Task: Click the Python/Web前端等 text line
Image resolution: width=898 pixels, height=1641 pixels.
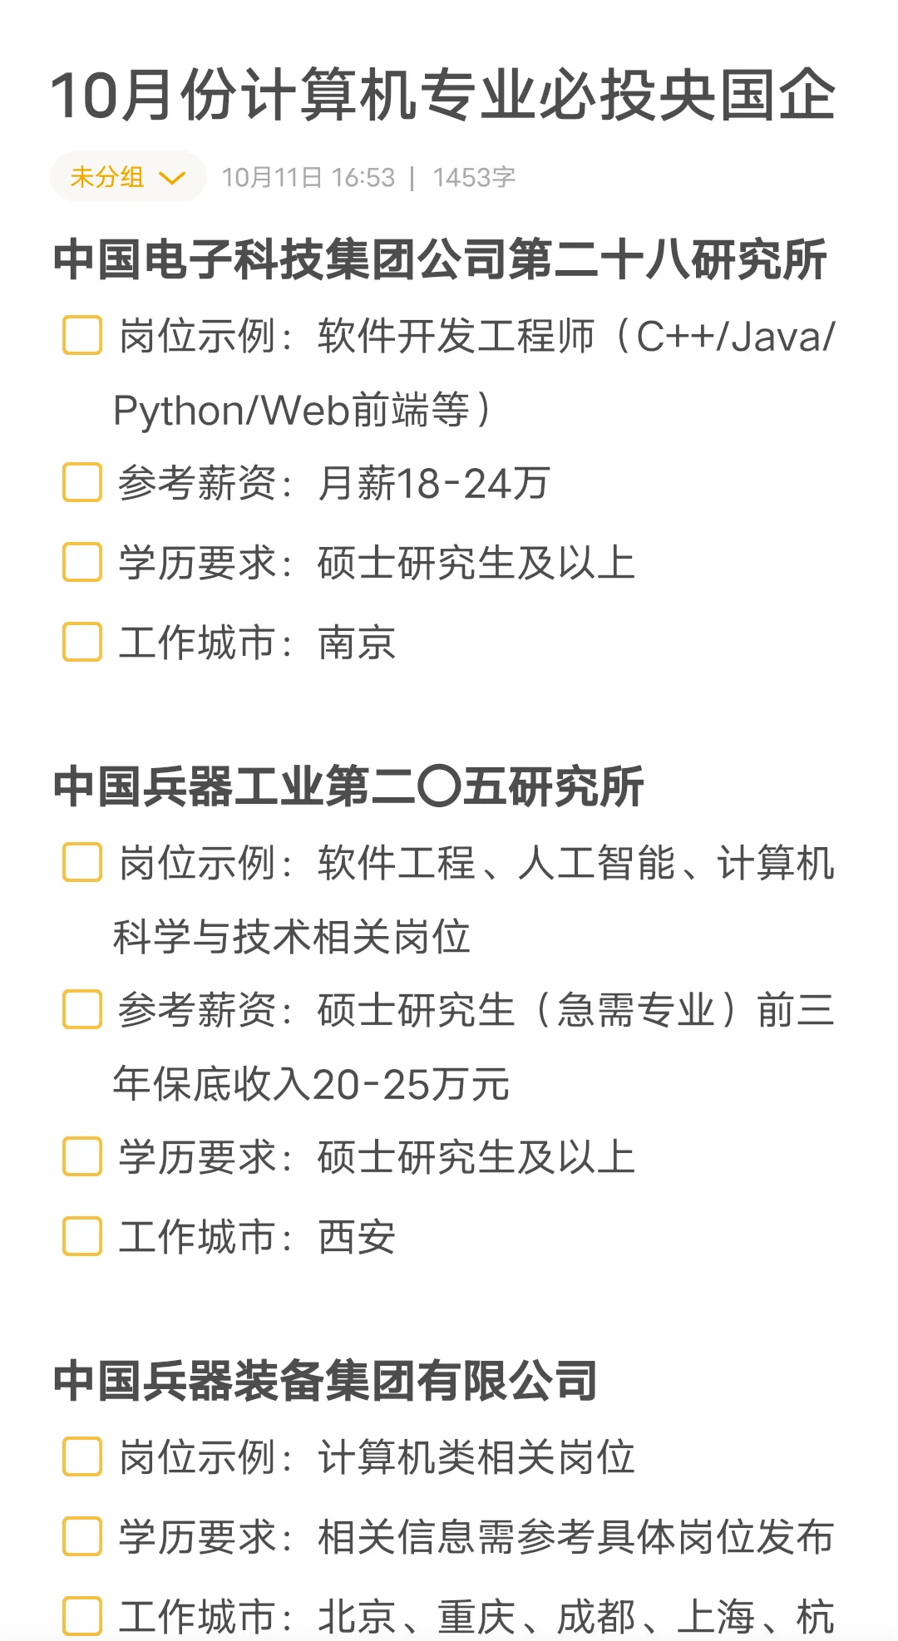Action: pos(303,411)
